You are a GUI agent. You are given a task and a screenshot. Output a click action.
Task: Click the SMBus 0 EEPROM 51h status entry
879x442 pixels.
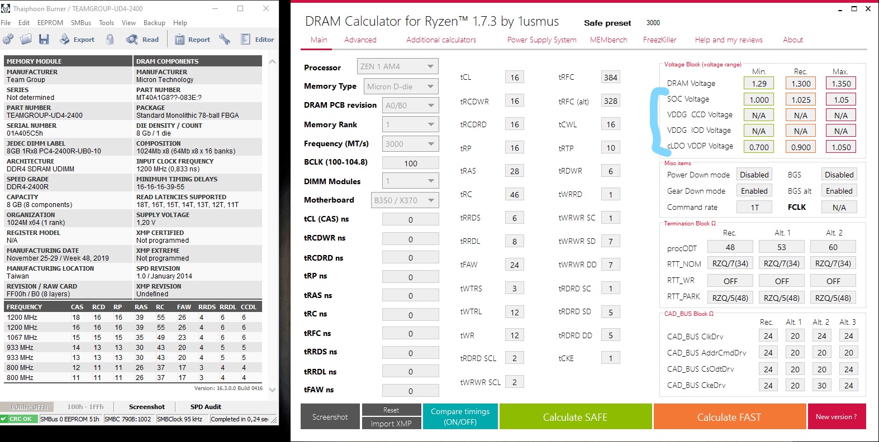pyautogui.click(x=70, y=419)
